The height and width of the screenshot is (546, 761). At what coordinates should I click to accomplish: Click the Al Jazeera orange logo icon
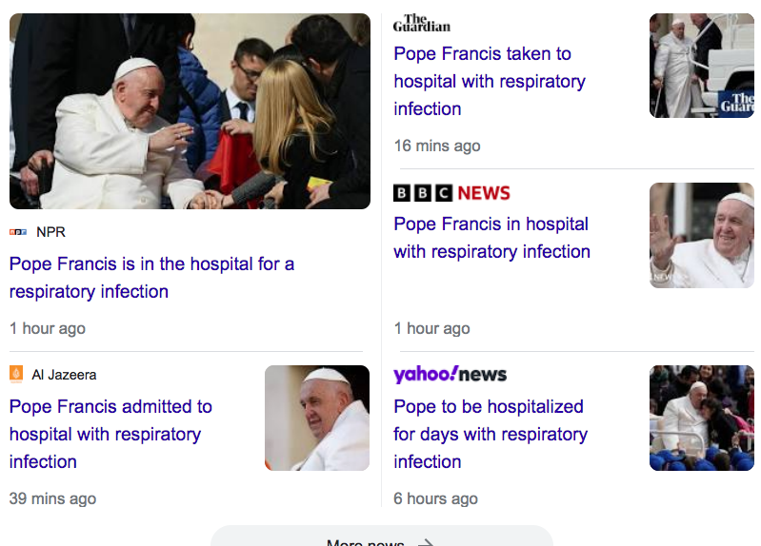[x=16, y=374]
